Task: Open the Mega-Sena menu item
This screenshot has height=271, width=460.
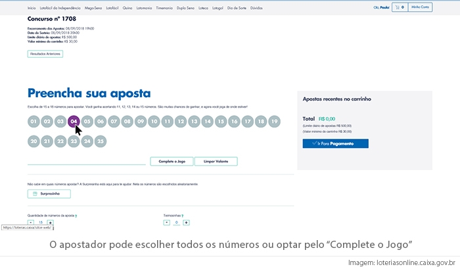Action: 85,8
